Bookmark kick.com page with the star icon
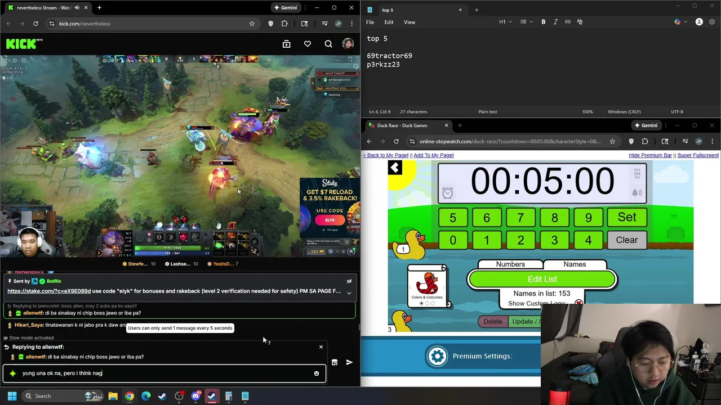Screen dimensions: 721x405 coord(252,24)
